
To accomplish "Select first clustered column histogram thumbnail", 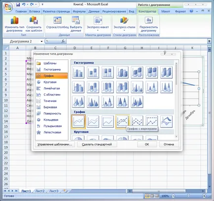I will pyautogui.click(x=78, y=72).
